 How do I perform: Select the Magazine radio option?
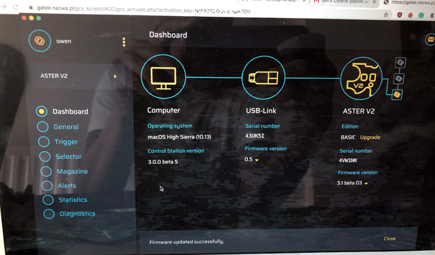46,171
